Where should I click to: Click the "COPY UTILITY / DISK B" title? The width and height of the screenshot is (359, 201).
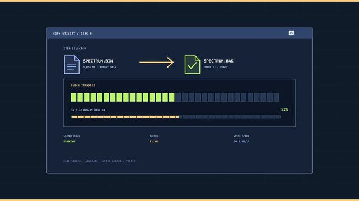(x=72, y=33)
